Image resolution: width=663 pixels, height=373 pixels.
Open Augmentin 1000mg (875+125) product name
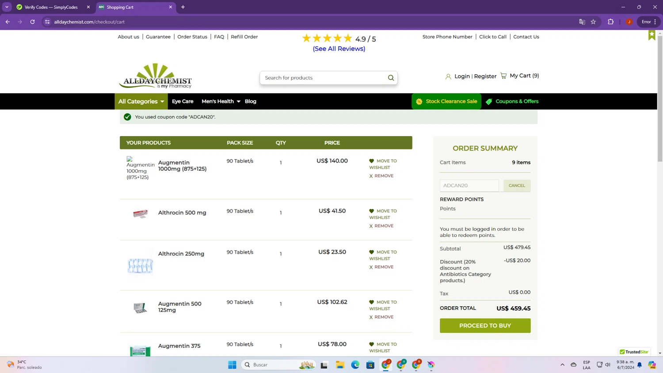tap(182, 166)
